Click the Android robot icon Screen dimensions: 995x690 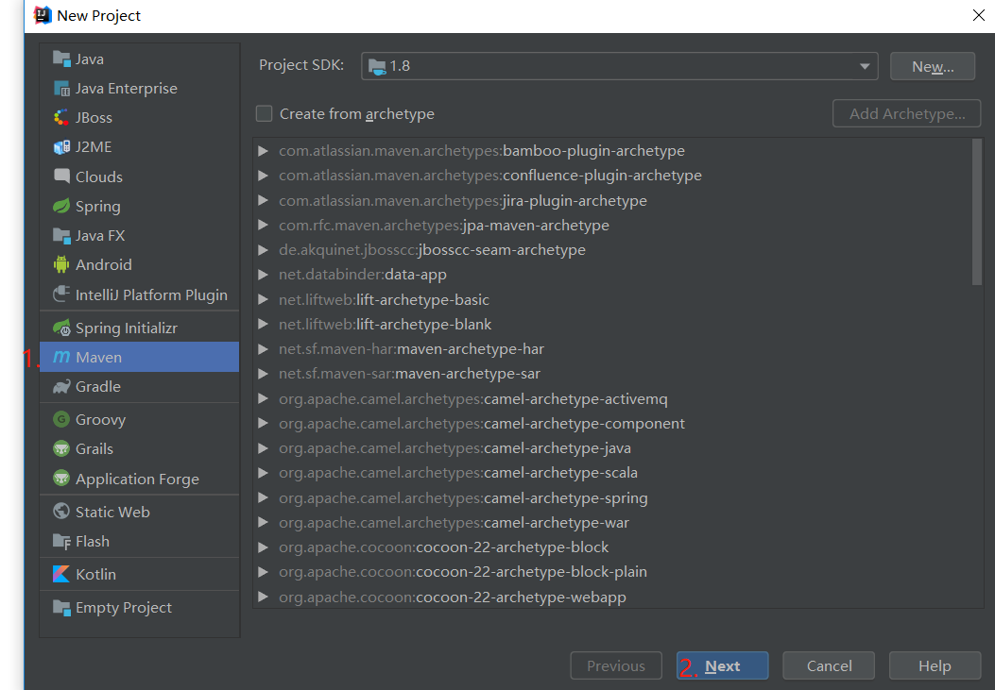coord(61,265)
